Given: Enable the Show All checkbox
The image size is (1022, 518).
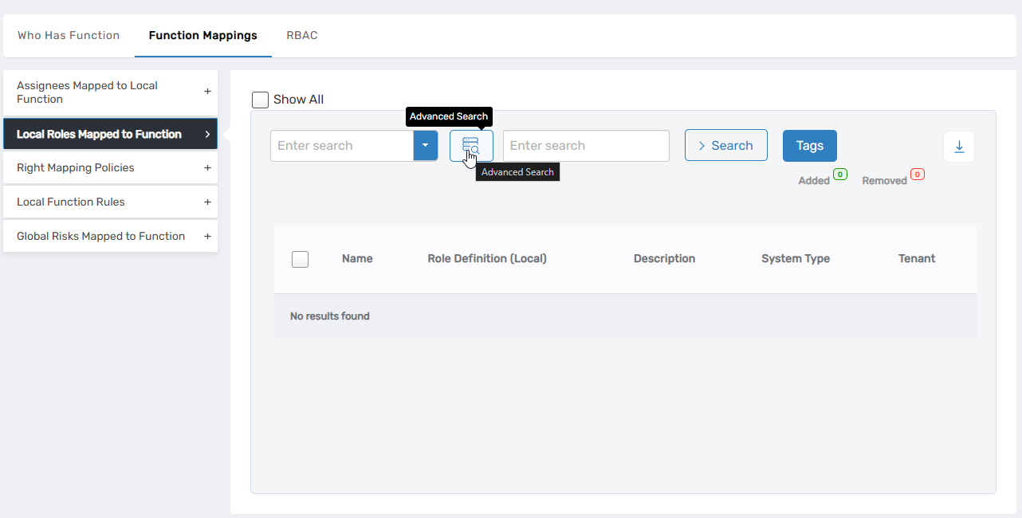Looking at the screenshot, I should pyautogui.click(x=260, y=100).
